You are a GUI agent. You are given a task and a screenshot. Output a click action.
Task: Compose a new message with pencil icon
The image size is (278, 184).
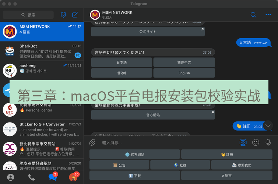pos(75,15)
